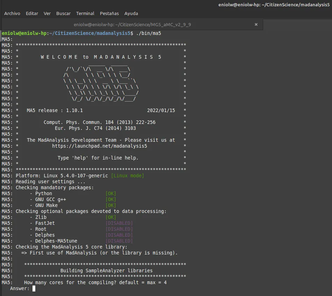The height and width of the screenshot is (296, 332).
Task: Click the prompt path '~/CitizenScience/madanalysis5'
Action: 90,34
